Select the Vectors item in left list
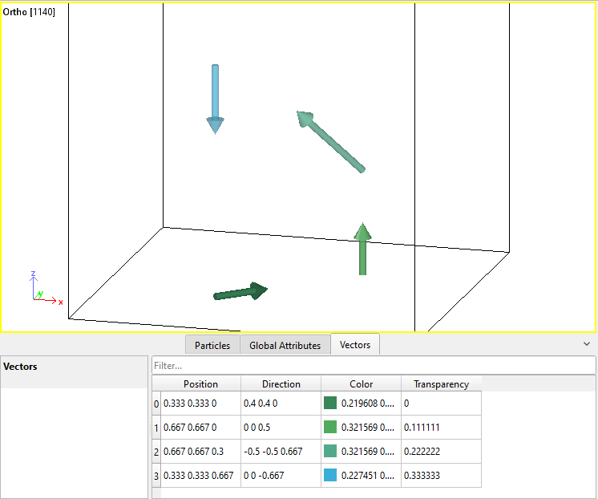The width and height of the screenshot is (598, 499). click(x=21, y=367)
